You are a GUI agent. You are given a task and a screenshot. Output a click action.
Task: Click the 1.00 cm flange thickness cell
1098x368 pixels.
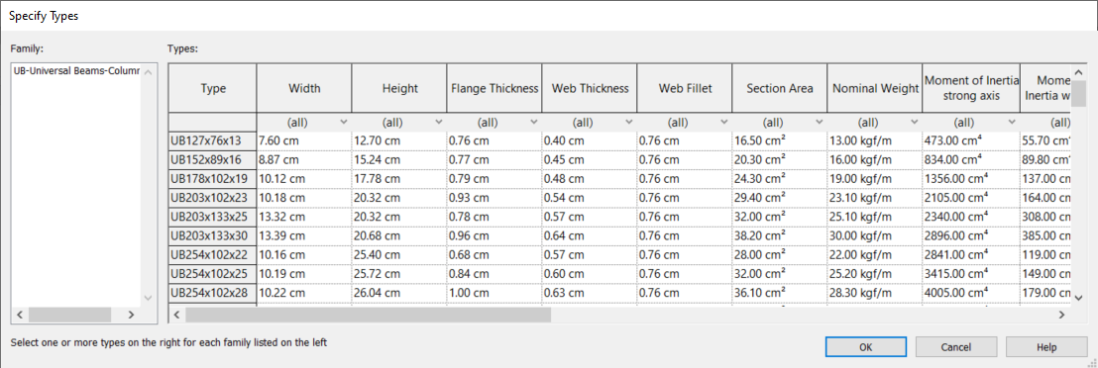[x=494, y=293]
